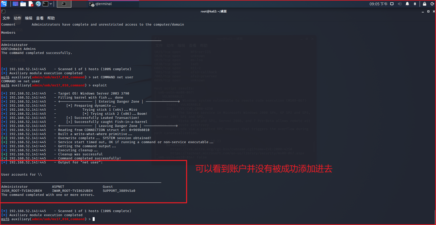Open the 编辑 menu

pos(29,18)
